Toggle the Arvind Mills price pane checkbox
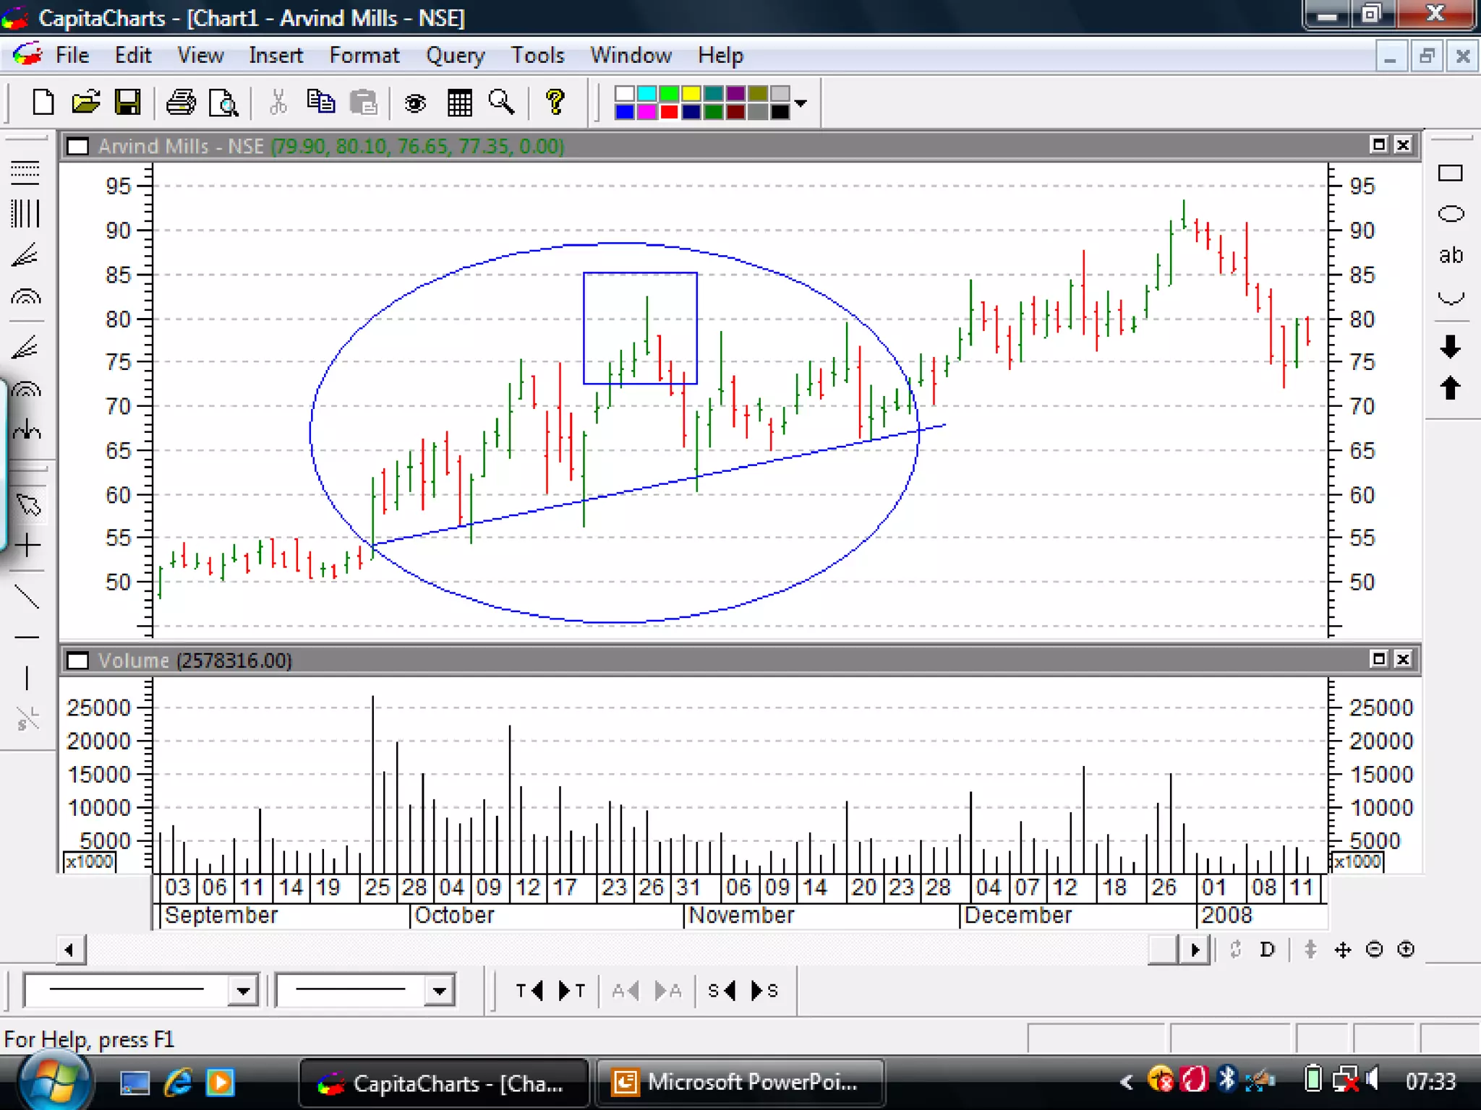 click(x=77, y=147)
